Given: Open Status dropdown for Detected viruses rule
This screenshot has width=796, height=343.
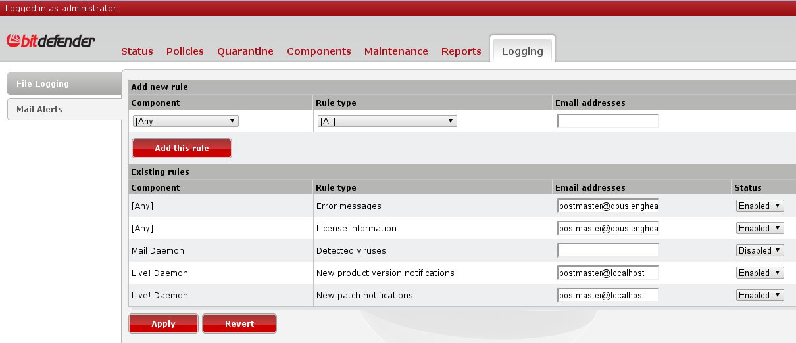Looking at the screenshot, I should 760,251.
